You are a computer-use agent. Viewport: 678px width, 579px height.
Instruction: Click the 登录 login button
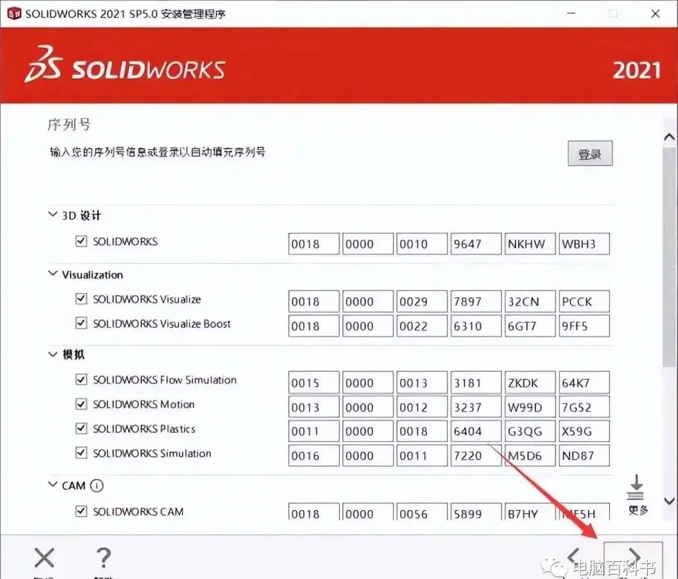(589, 154)
